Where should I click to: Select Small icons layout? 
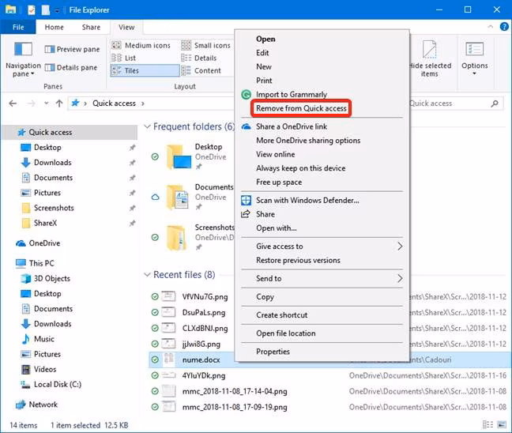click(x=206, y=45)
